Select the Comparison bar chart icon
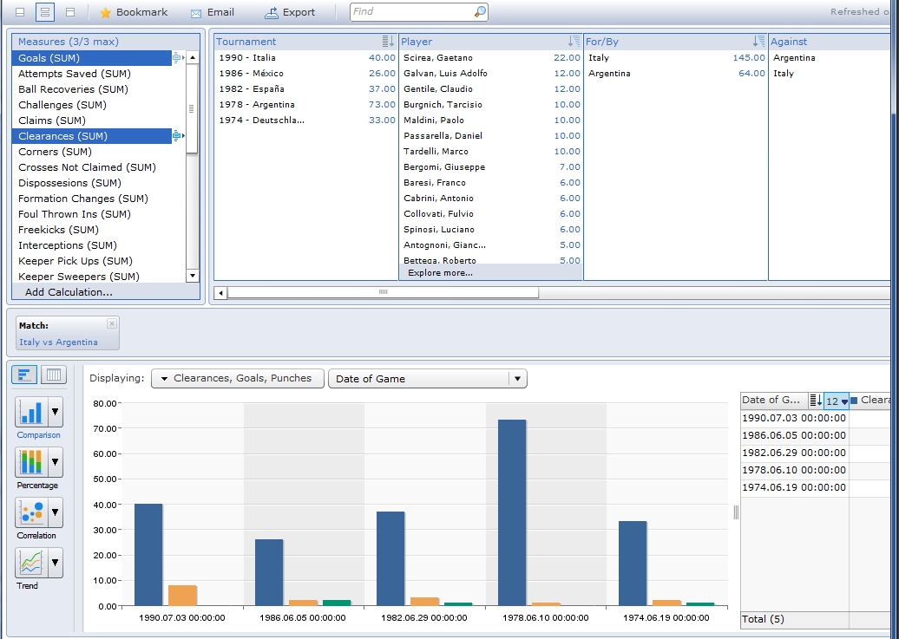The image size is (899, 639). 31,412
